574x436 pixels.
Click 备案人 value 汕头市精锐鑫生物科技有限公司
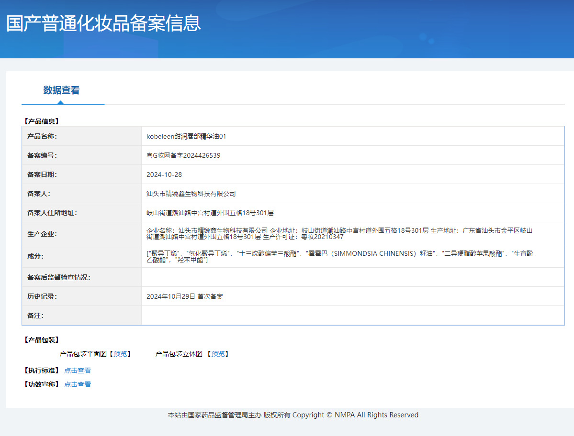tap(191, 194)
